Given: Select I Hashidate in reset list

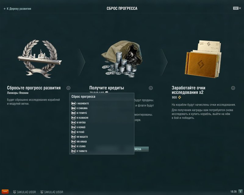Looking at the screenshot, I should click(x=80, y=103).
